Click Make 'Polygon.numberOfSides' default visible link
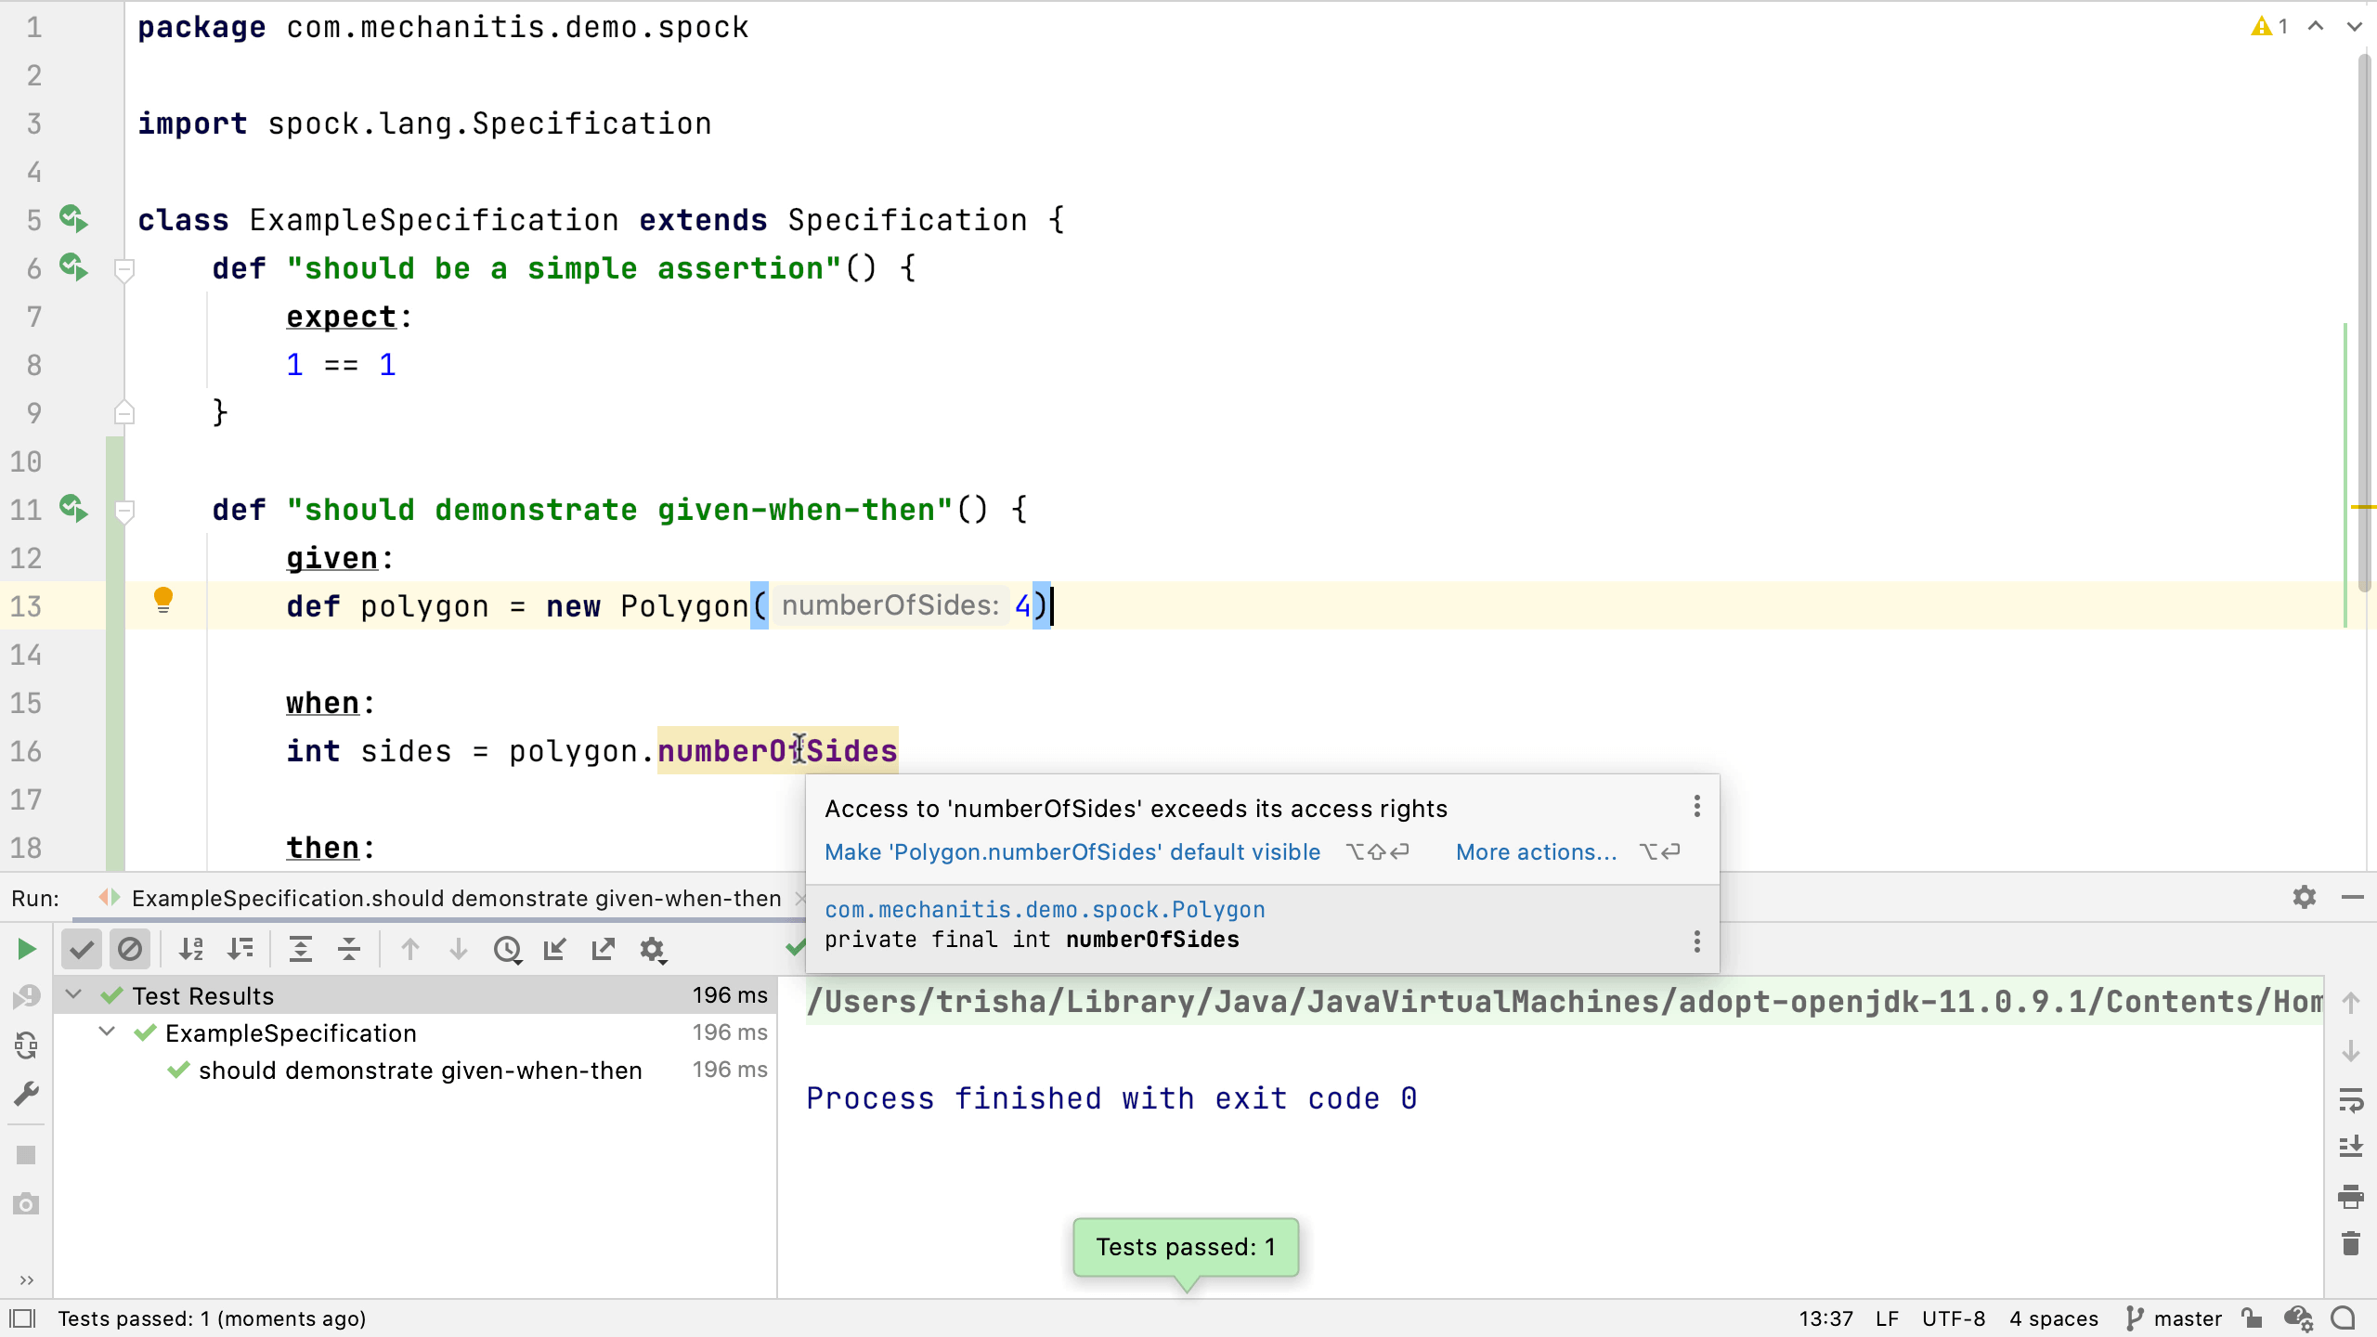The height and width of the screenshot is (1337, 2377). 1072,852
